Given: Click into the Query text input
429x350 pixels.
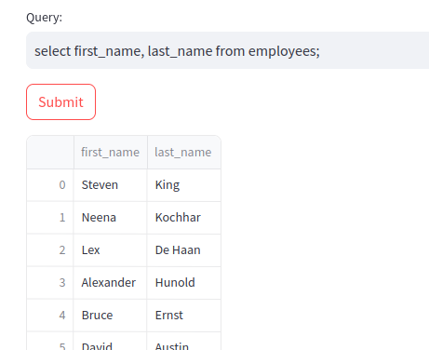Looking at the screenshot, I should click(x=227, y=50).
